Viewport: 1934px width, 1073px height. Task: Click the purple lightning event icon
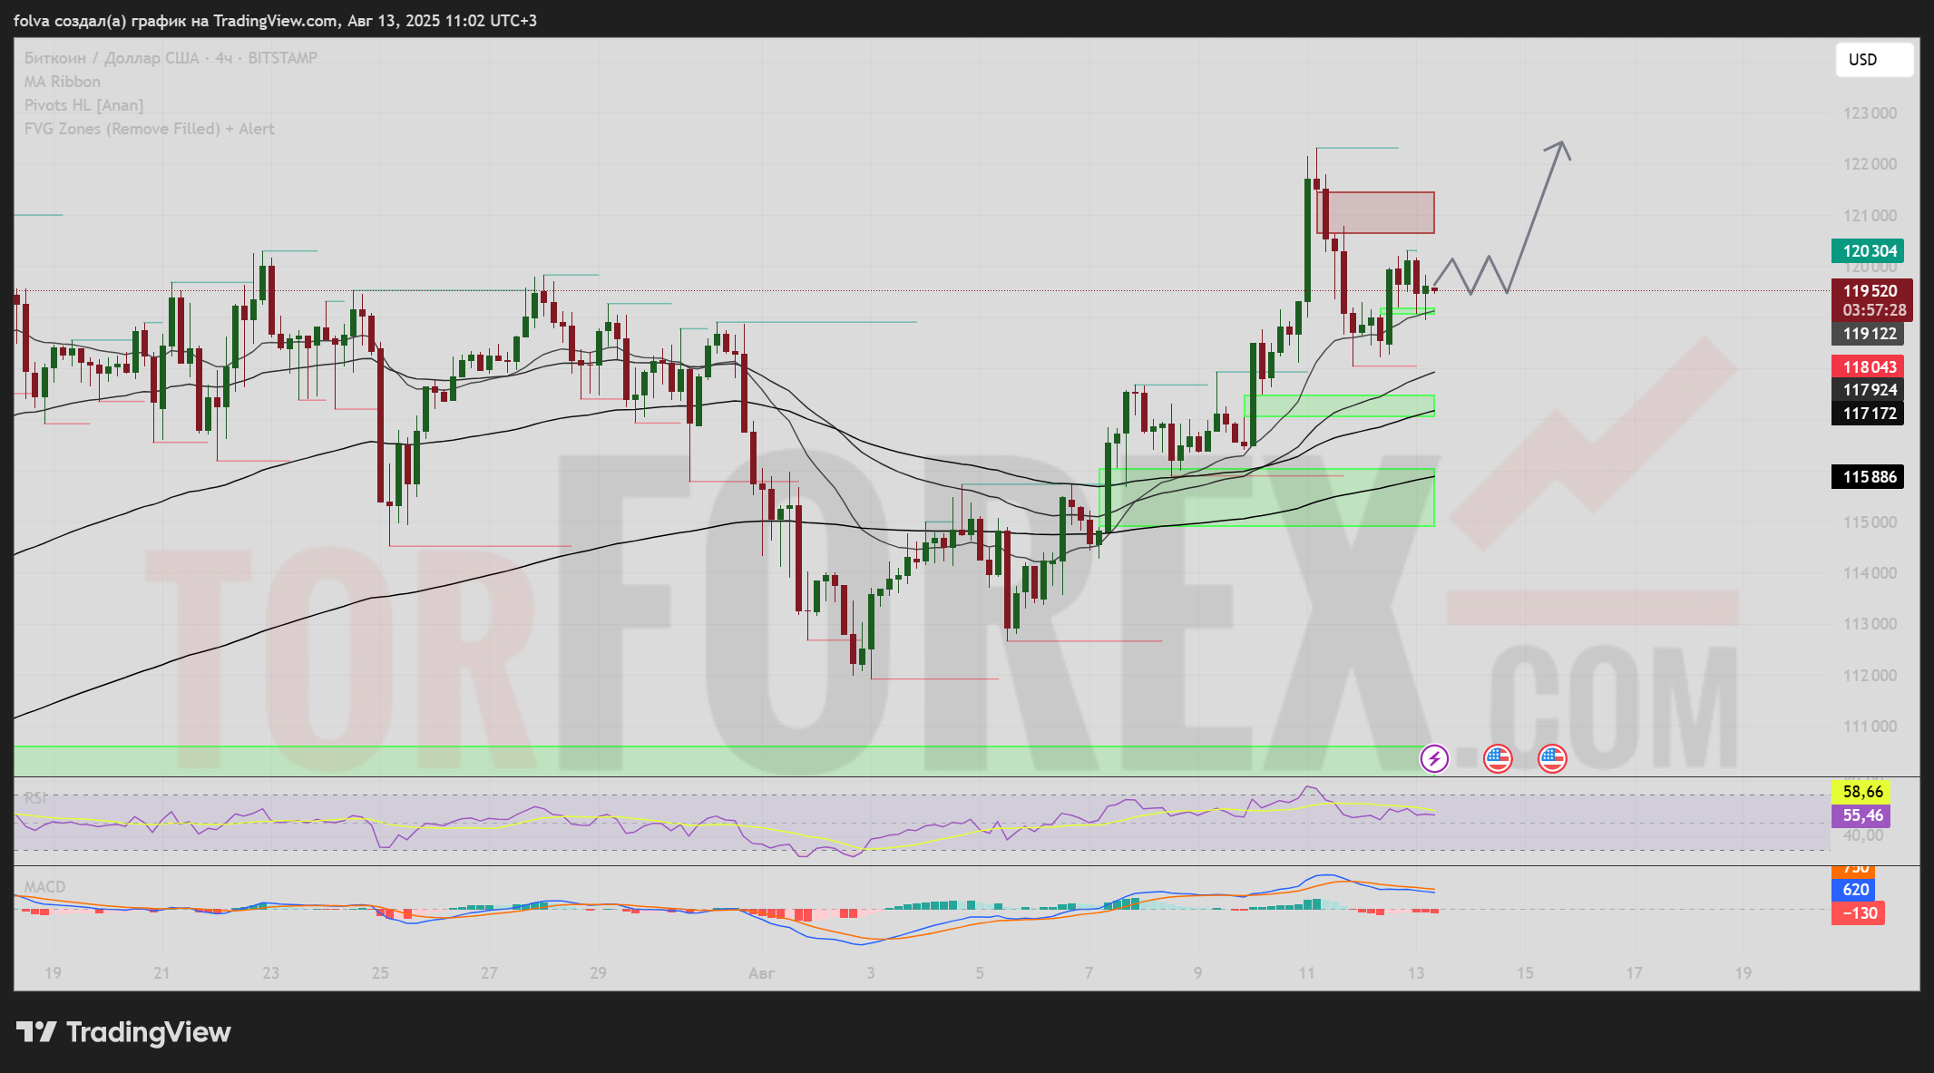tap(1434, 758)
